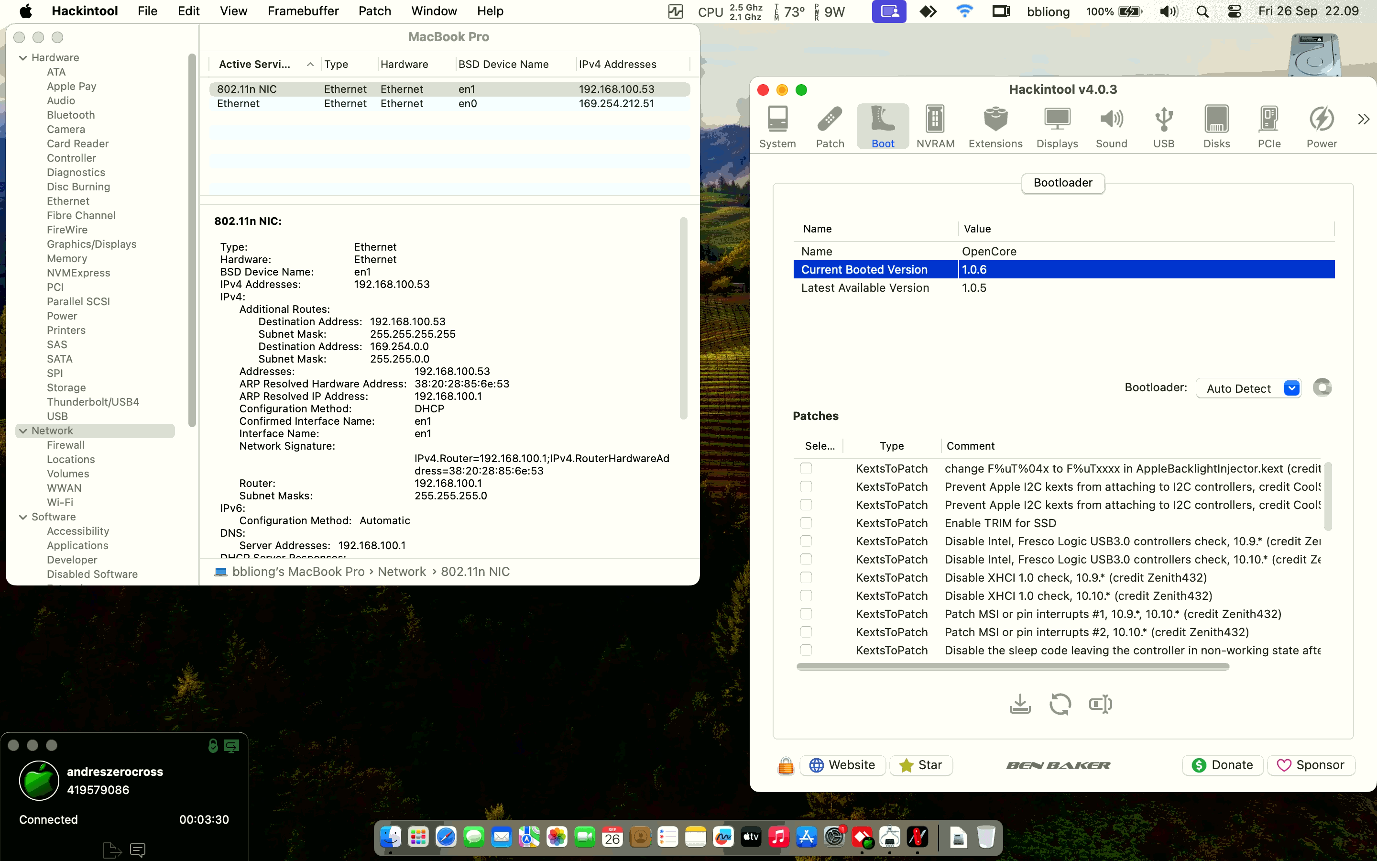This screenshot has width=1377, height=861.
Task: Open the Bootloader Auto Detect dropdown
Action: click(1248, 388)
